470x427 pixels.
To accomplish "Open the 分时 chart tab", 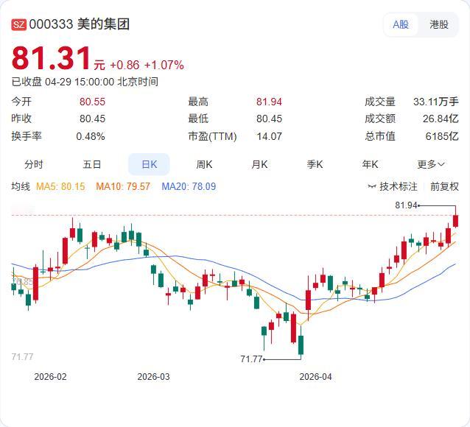I will (34, 164).
